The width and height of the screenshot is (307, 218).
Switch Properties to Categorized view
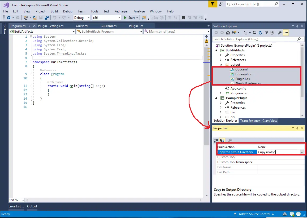(216, 140)
